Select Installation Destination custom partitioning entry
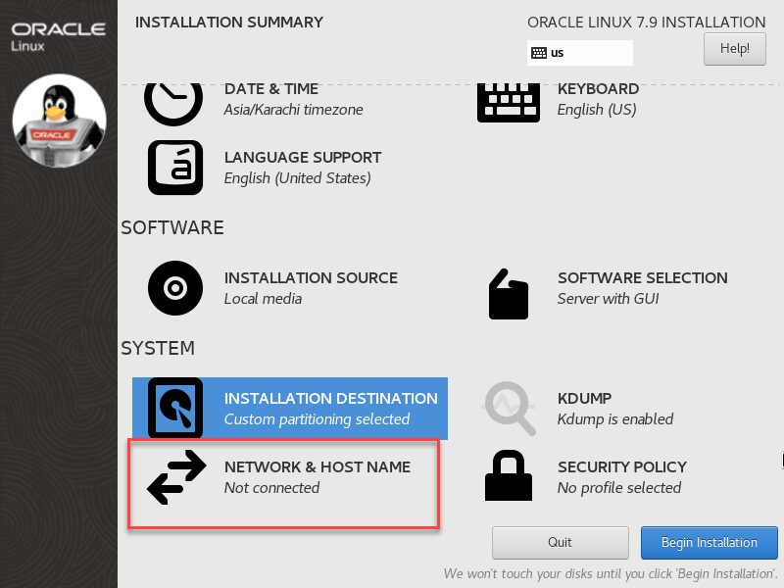The width and height of the screenshot is (784, 588). click(290, 409)
